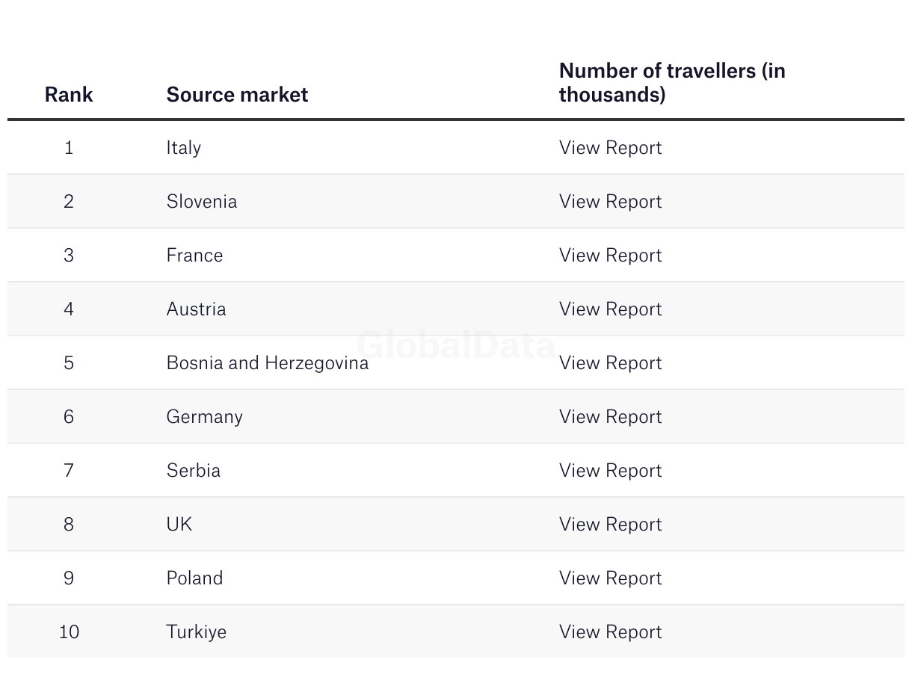Open Germany's View Report link

click(x=610, y=417)
